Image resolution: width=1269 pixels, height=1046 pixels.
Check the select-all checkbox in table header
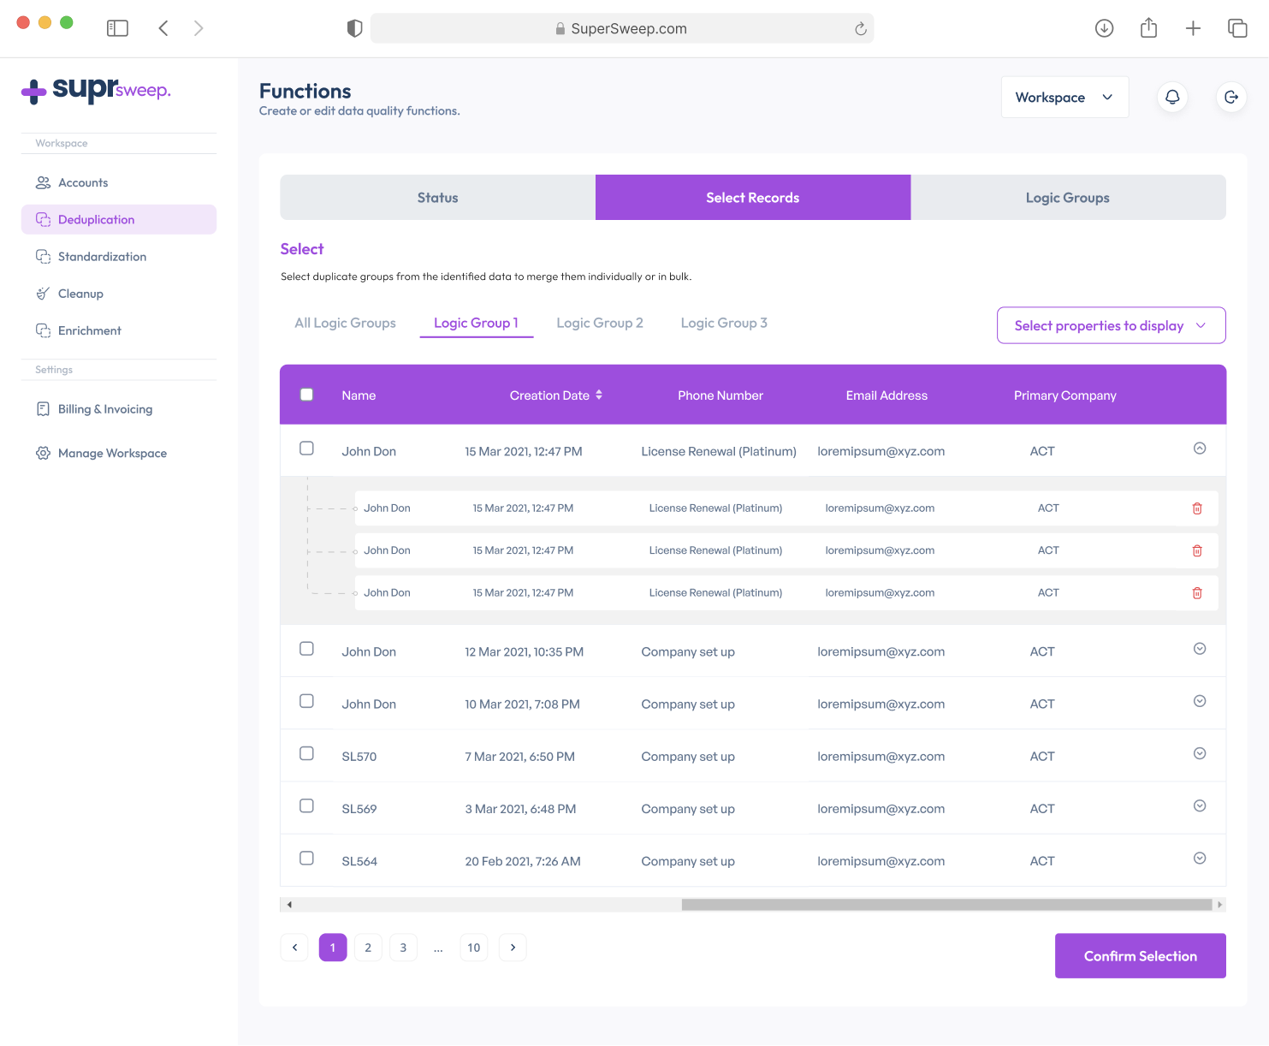coord(306,395)
